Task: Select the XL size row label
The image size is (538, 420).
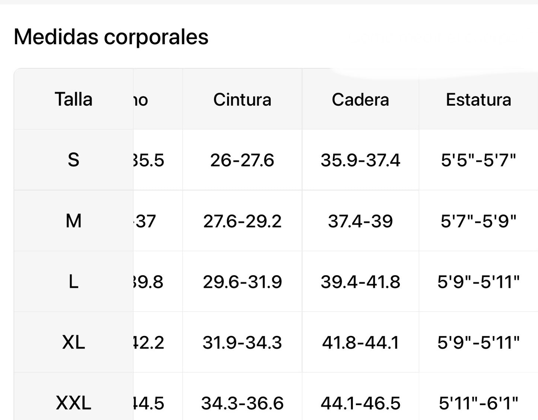Action: click(x=73, y=342)
